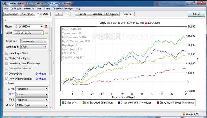Screen dimensions: 207x118
Task: Select the View Stats tab
Action: [43, 14]
